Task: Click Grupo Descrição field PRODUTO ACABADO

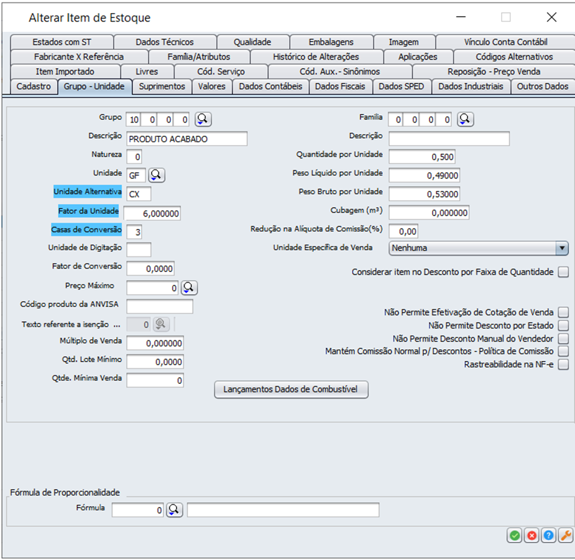Action: coord(186,139)
